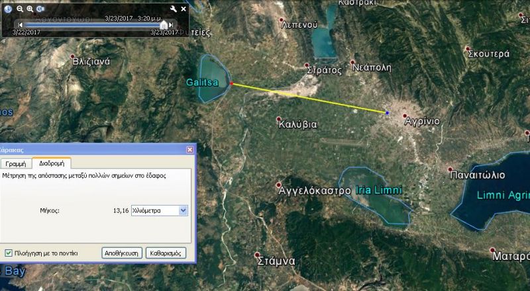Toggle 'Πλοήγηση με το ποντίκι' checkbox
Screen dimensions: 530x291
(9, 253)
